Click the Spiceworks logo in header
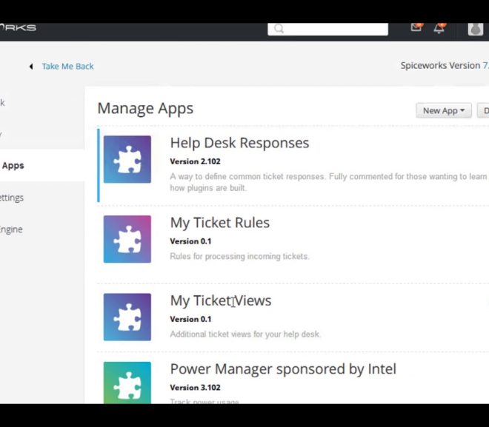Viewport: 489px width, 427px height. pyautogui.click(x=18, y=27)
